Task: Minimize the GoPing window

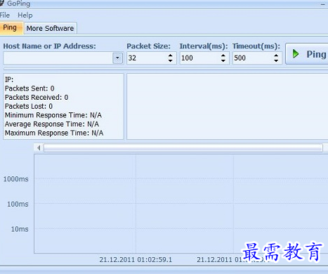Action: [323, 4]
